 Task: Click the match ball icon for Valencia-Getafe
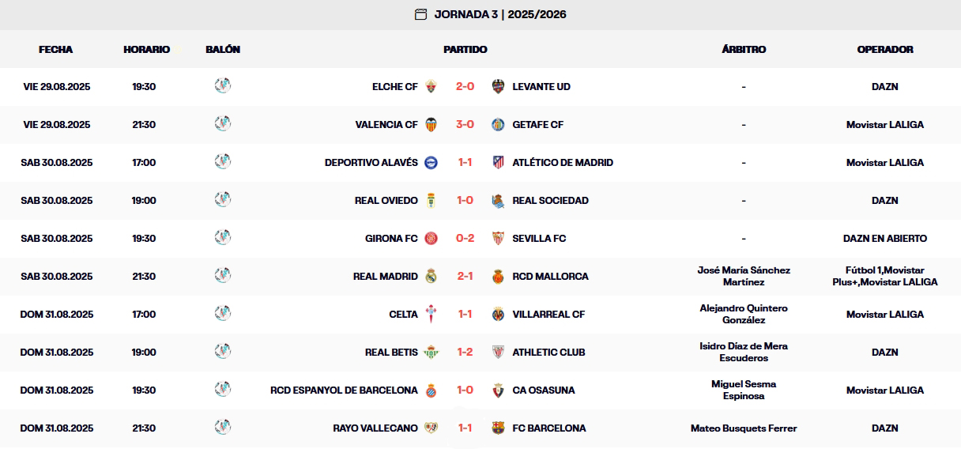coord(223,123)
